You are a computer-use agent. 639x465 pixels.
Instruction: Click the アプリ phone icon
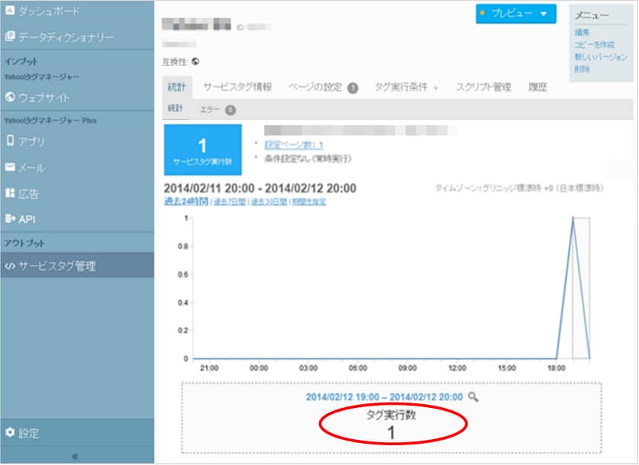pyautogui.click(x=10, y=141)
